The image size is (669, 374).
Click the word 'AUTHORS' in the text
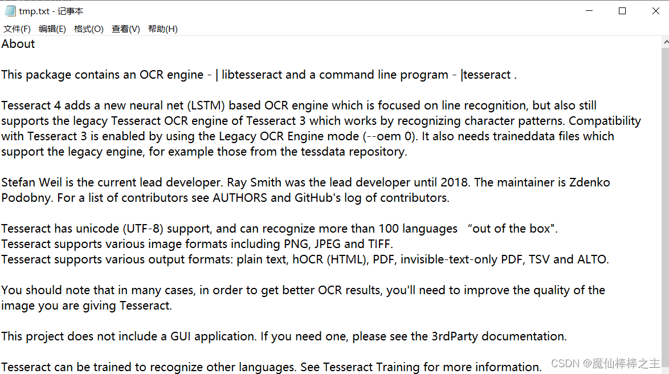(x=240, y=198)
